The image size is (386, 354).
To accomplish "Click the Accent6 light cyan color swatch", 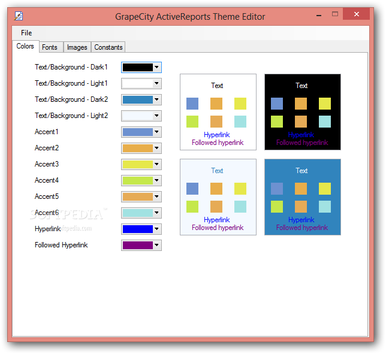I will 138,213.
